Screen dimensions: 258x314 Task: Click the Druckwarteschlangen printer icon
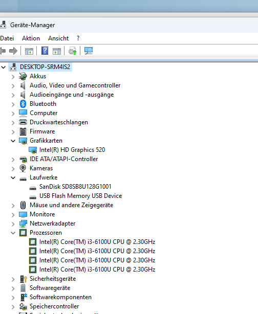[x=23, y=122]
